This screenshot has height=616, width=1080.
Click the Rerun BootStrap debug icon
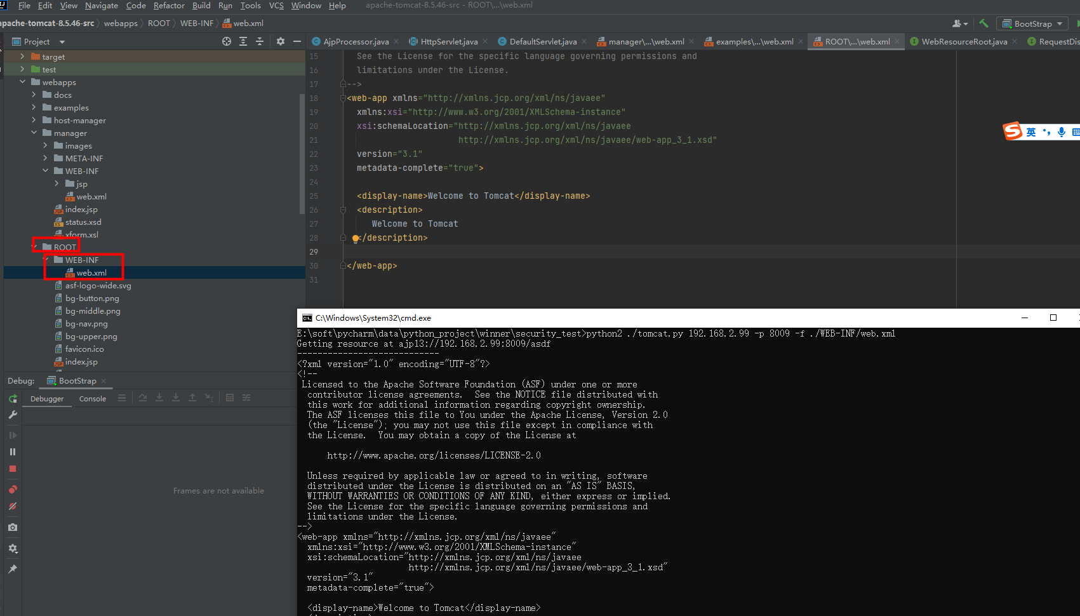coord(13,398)
